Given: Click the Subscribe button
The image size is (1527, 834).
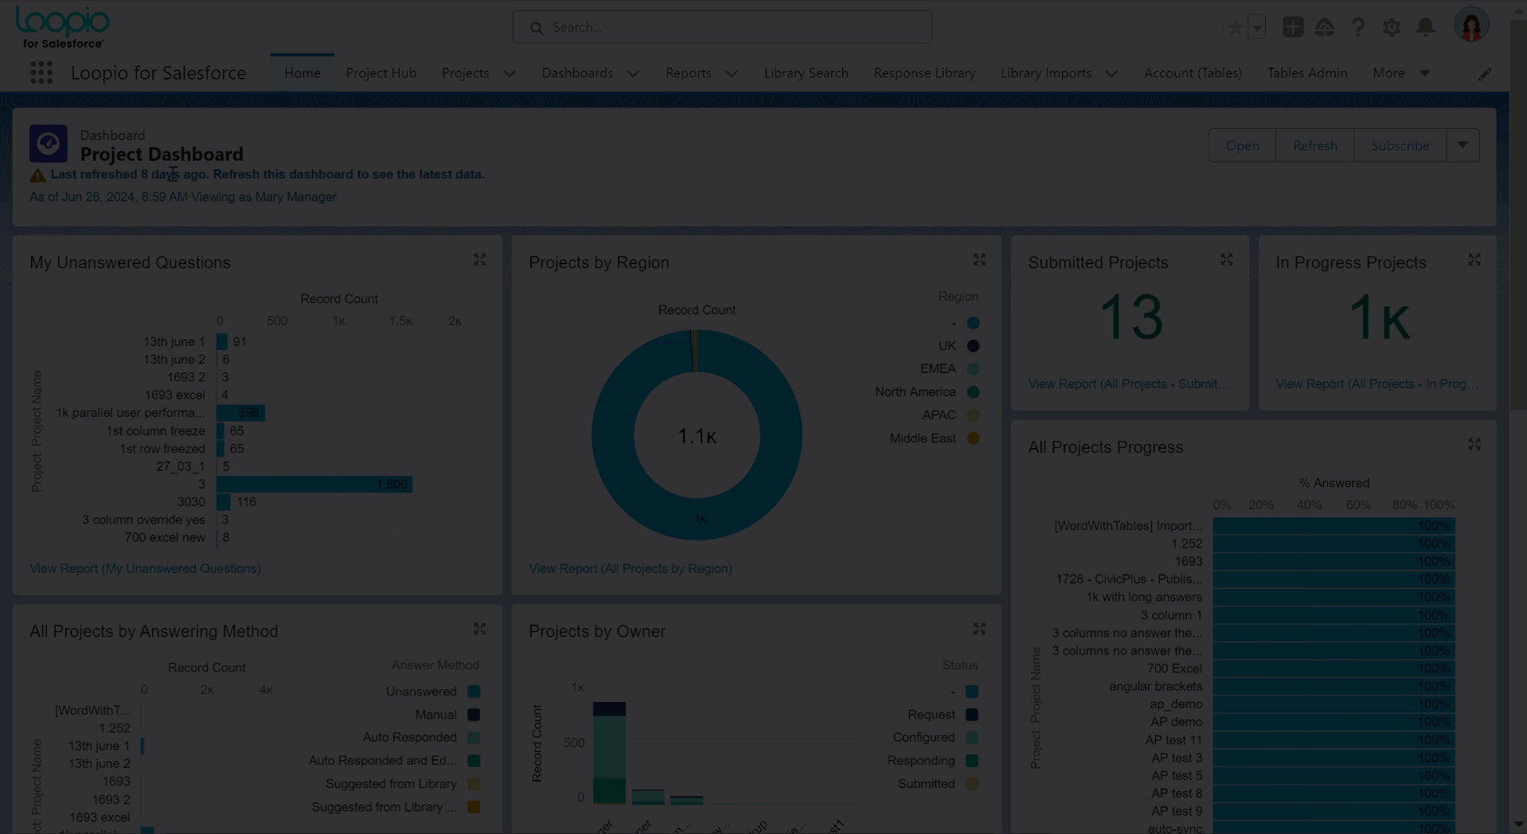Looking at the screenshot, I should (1400, 146).
